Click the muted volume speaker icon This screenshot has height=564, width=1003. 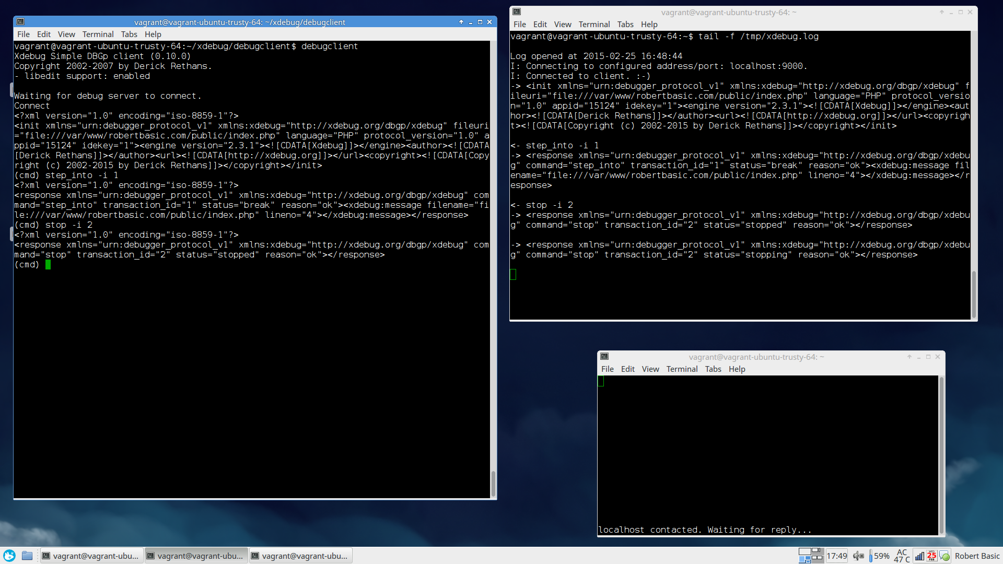(858, 556)
